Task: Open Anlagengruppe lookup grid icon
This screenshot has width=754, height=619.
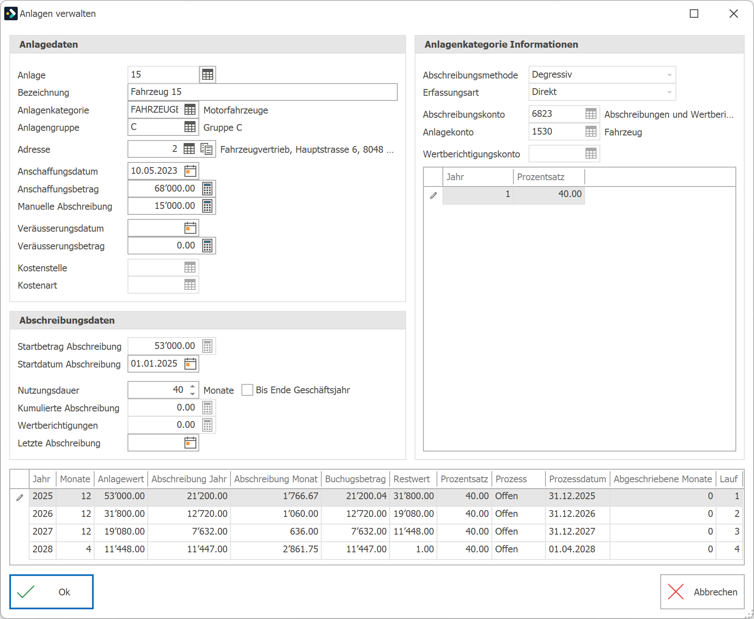Action: pos(190,127)
